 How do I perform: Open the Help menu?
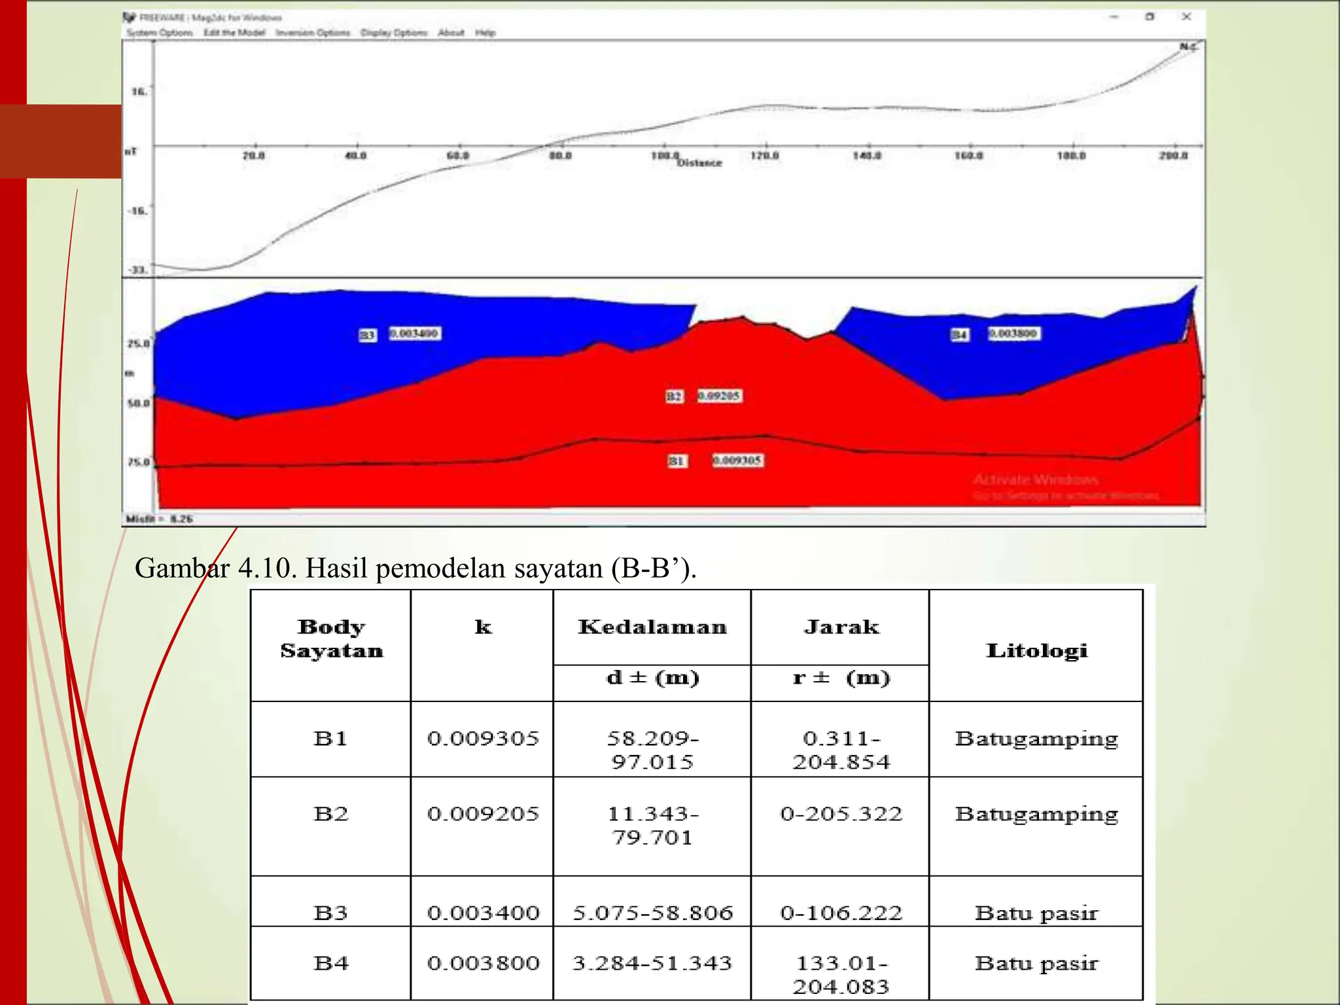[485, 33]
